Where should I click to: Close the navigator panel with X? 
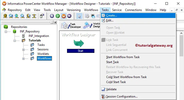[55, 22]
